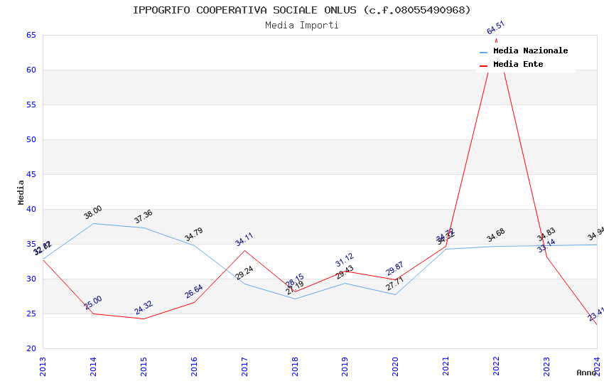Click the 64.51 peak data label
The height and width of the screenshot is (391, 604).
(496, 28)
